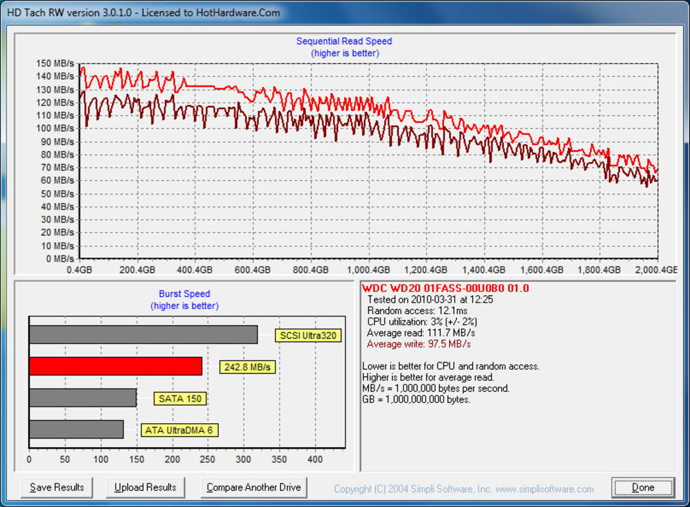Viewport: 690px width, 507px height.
Task: Click the SATA 150 gray bar
Action: click(x=83, y=398)
